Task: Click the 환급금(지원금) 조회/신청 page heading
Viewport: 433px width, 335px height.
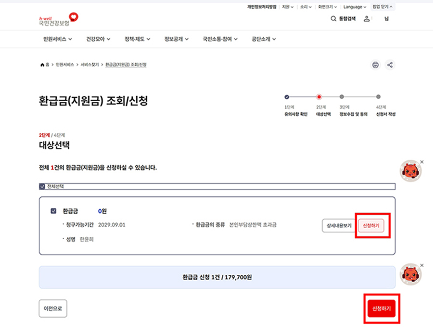Action: (93, 101)
